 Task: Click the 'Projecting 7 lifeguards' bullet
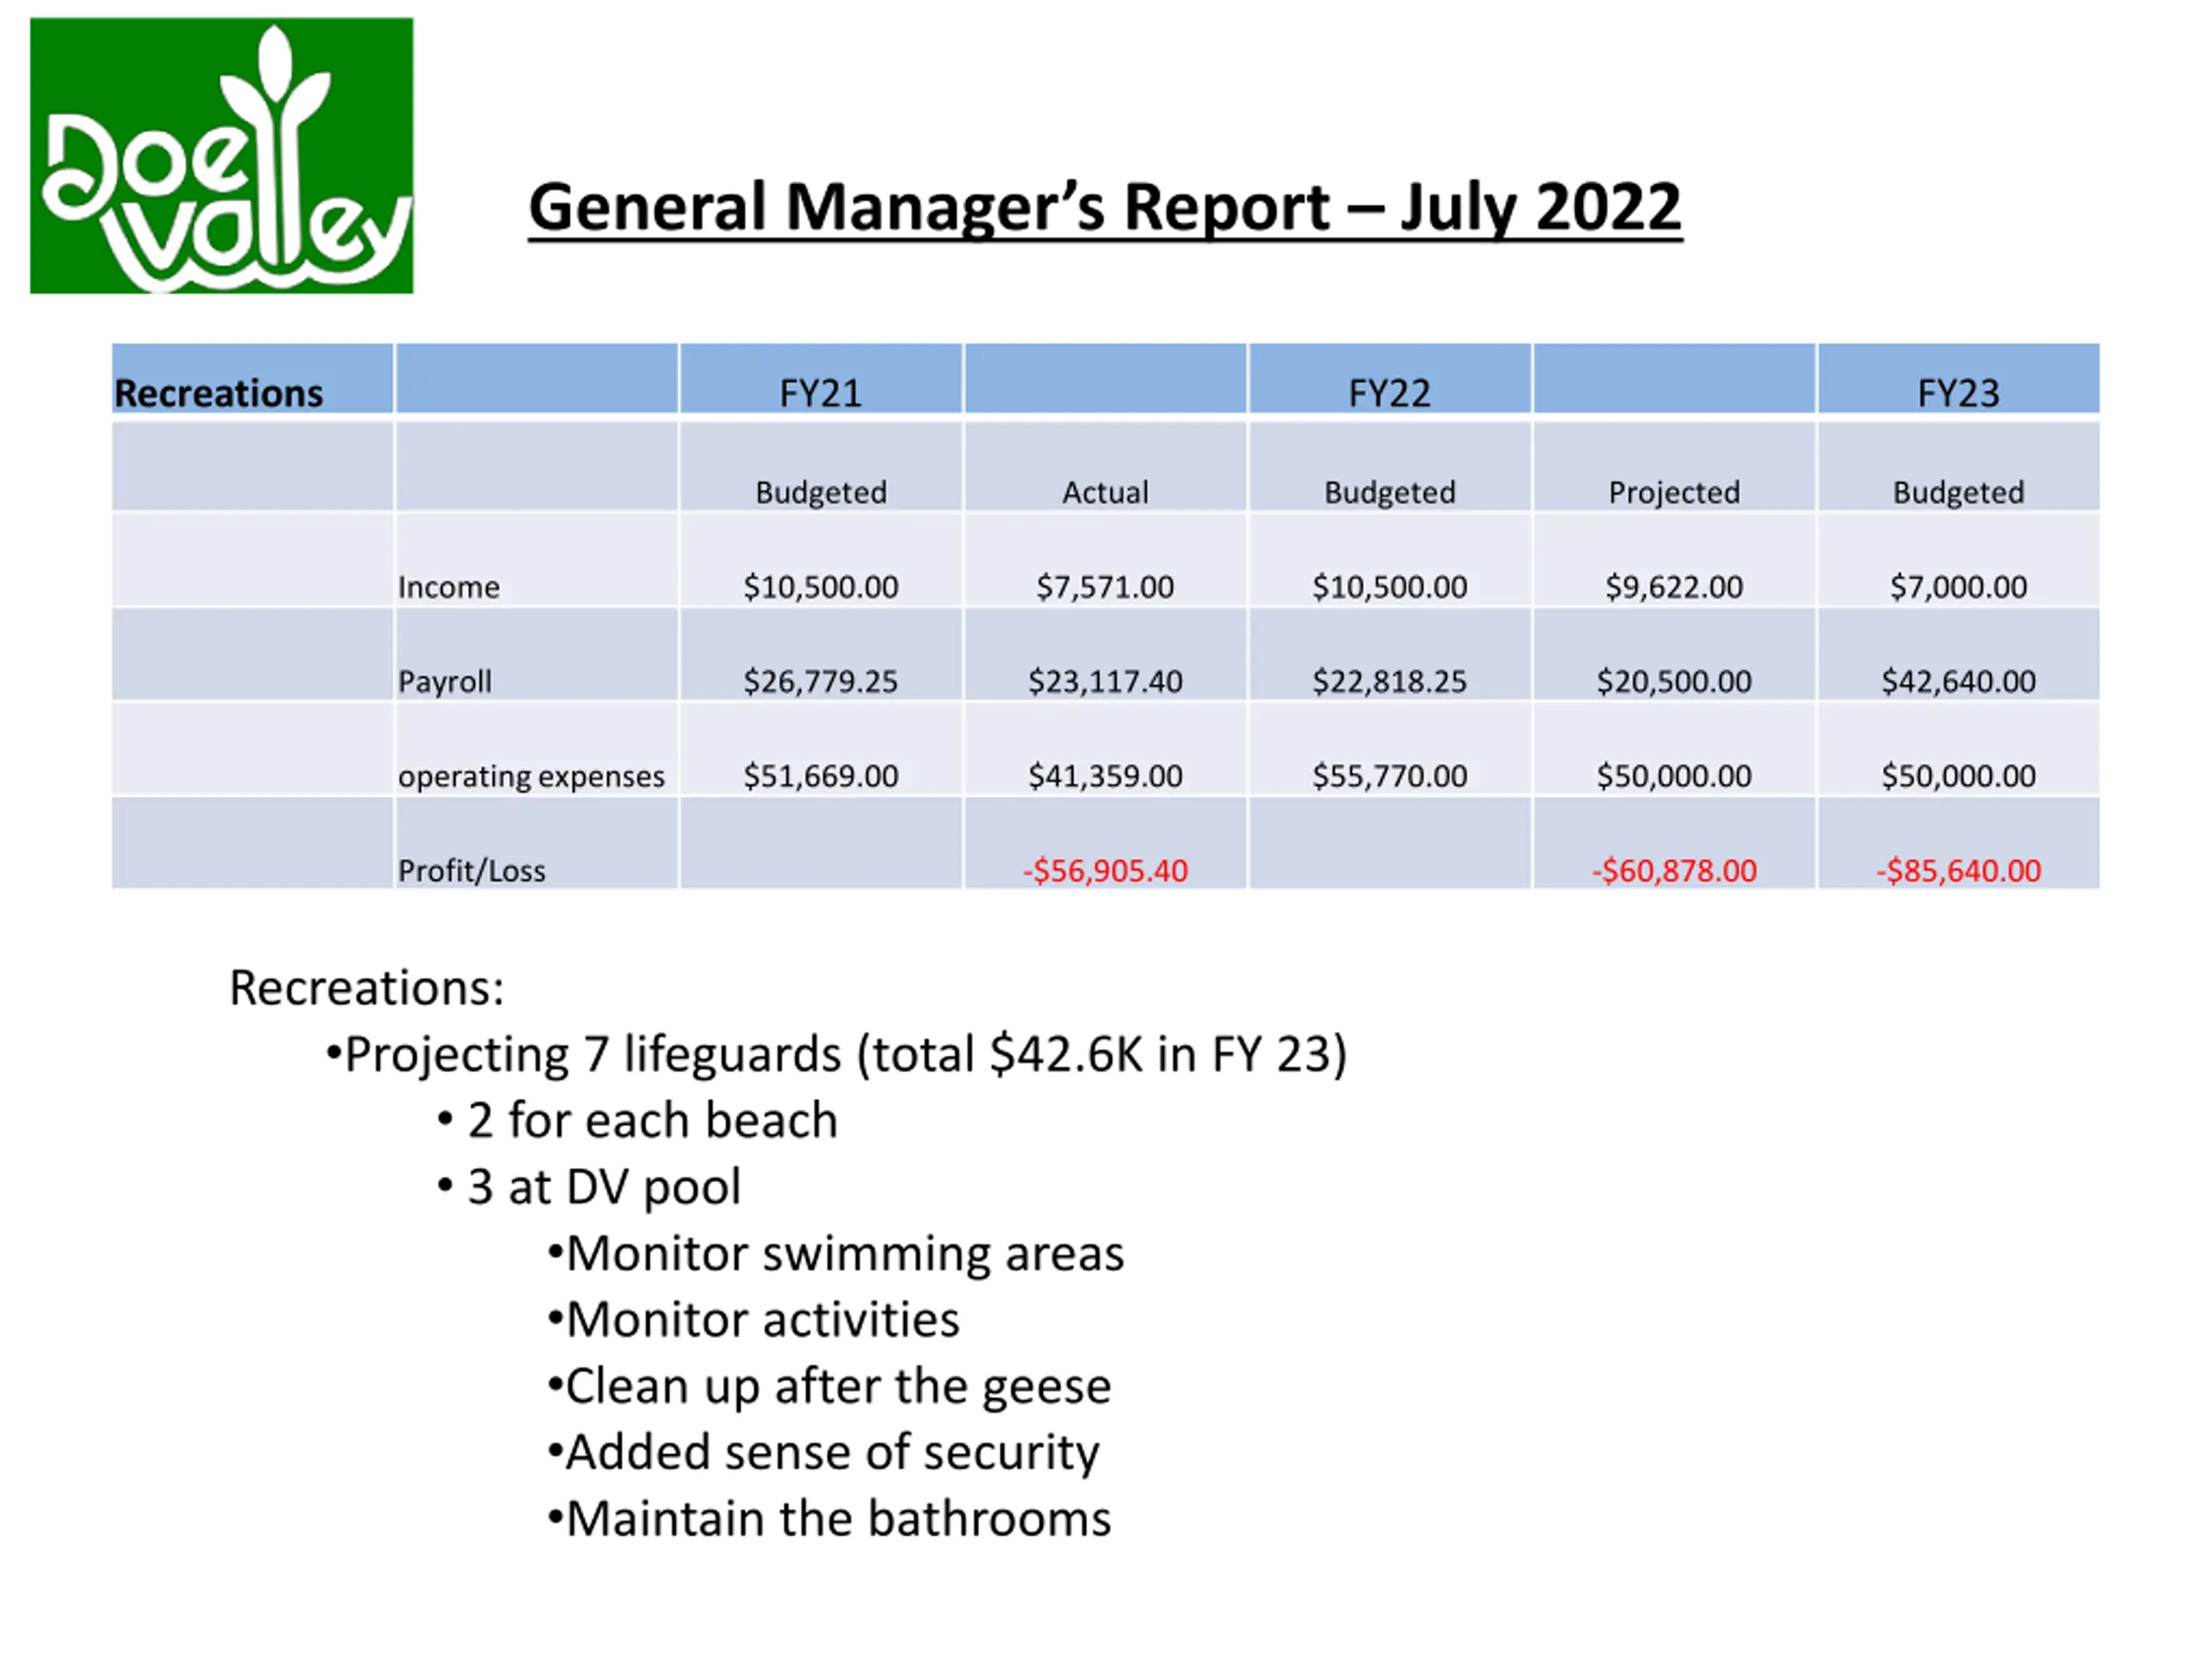[837, 1055]
